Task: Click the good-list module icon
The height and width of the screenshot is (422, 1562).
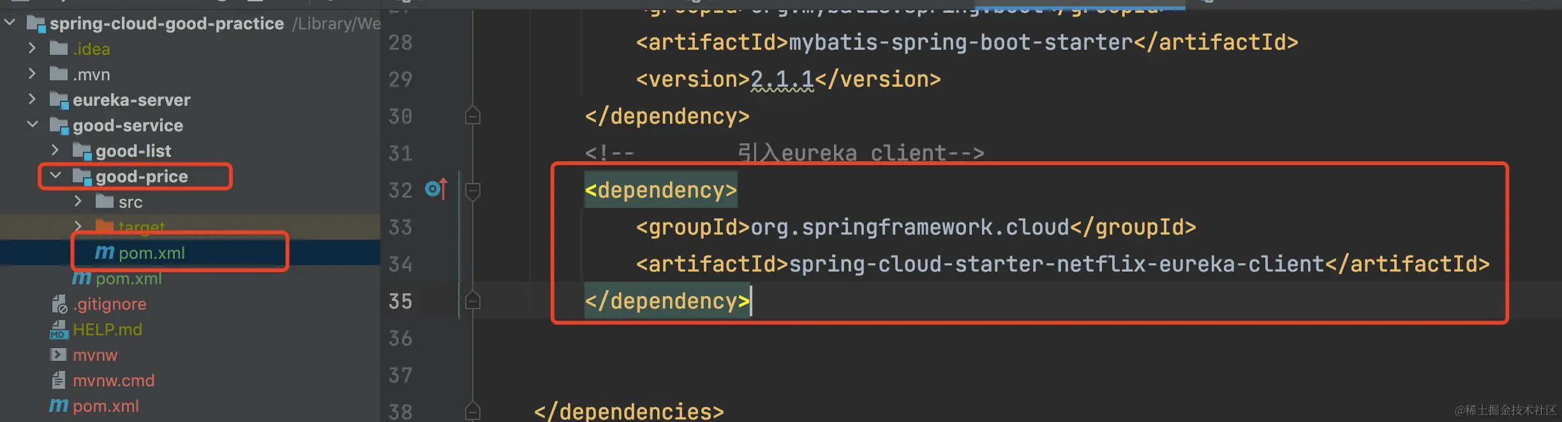Action: [82, 152]
